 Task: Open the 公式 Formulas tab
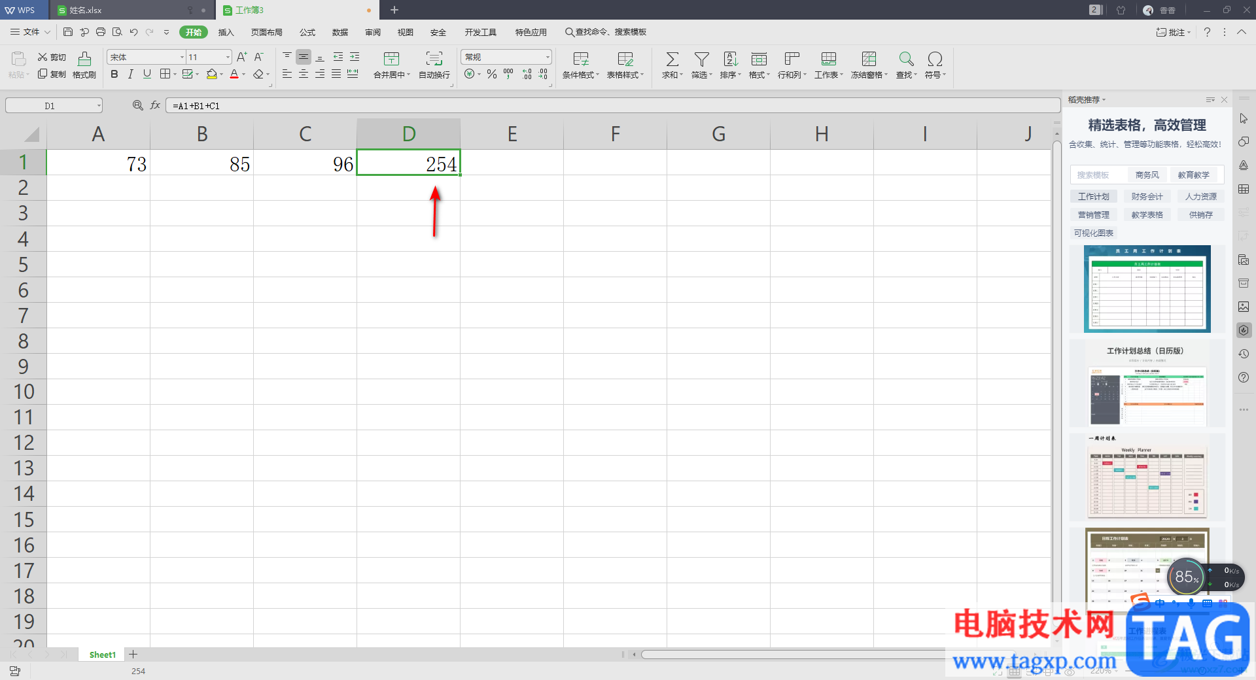click(x=307, y=32)
